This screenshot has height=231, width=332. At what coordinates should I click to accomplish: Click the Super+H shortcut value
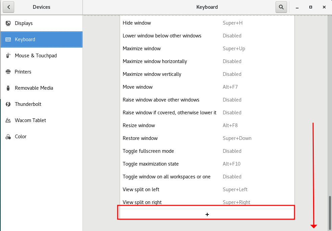click(x=233, y=23)
